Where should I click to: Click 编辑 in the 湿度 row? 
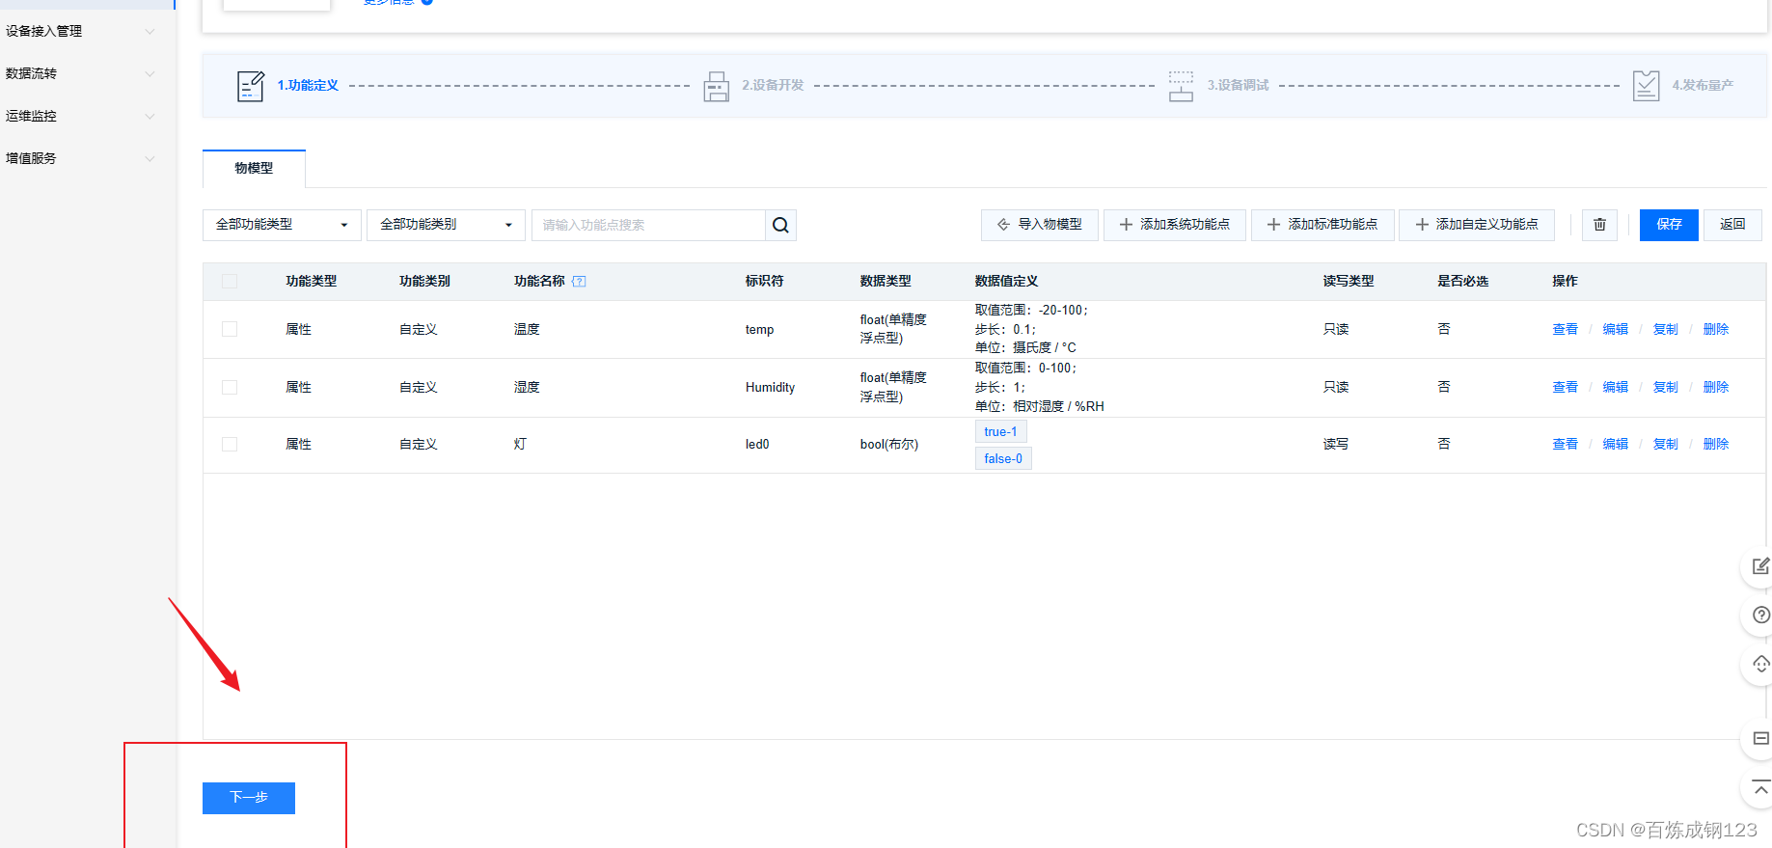click(x=1615, y=387)
